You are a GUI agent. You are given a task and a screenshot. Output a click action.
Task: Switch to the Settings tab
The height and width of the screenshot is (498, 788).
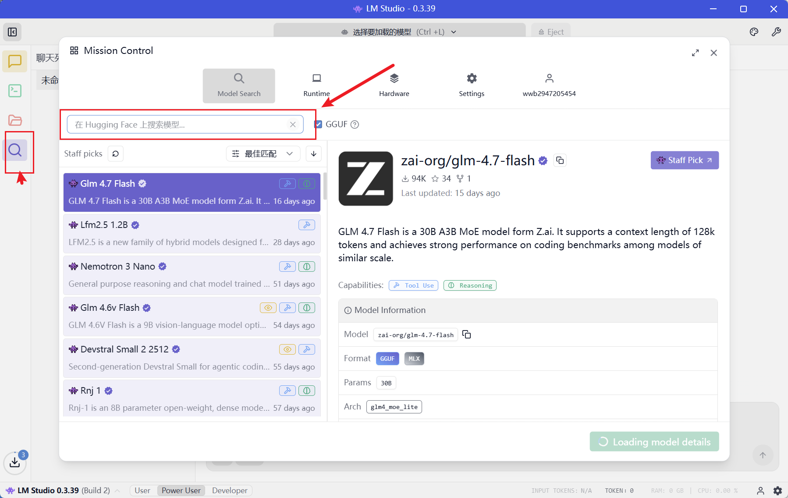(472, 85)
